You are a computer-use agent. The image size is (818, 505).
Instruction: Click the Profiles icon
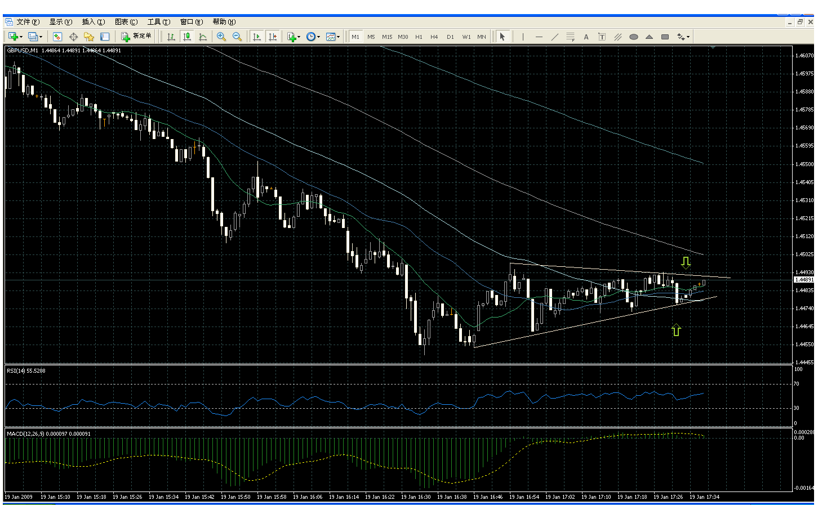[x=33, y=37]
